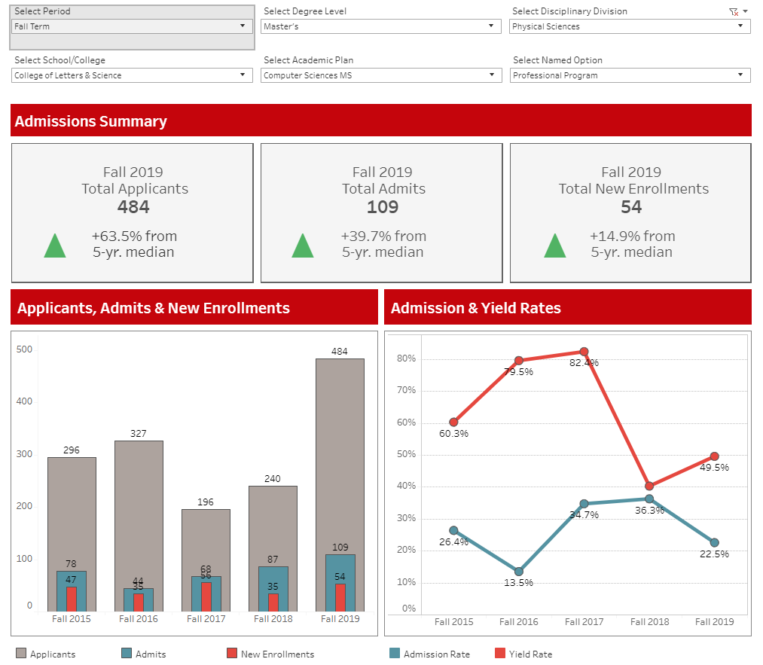The image size is (763, 665).
Task: Open the Disciplinary Division filter options caret
Action: pyautogui.click(x=745, y=11)
